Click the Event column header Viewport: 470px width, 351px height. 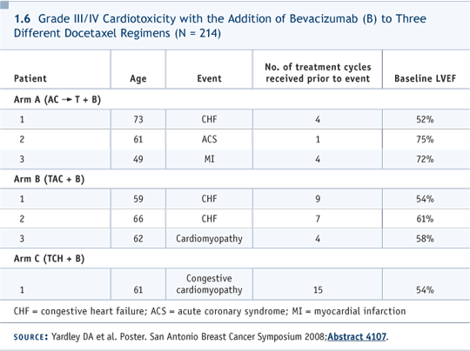pyautogui.click(x=209, y=78)
